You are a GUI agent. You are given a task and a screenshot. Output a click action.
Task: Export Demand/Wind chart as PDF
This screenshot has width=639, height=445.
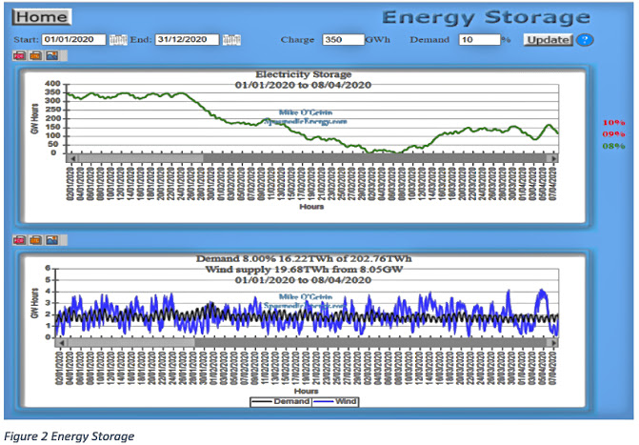click(20, 240)
